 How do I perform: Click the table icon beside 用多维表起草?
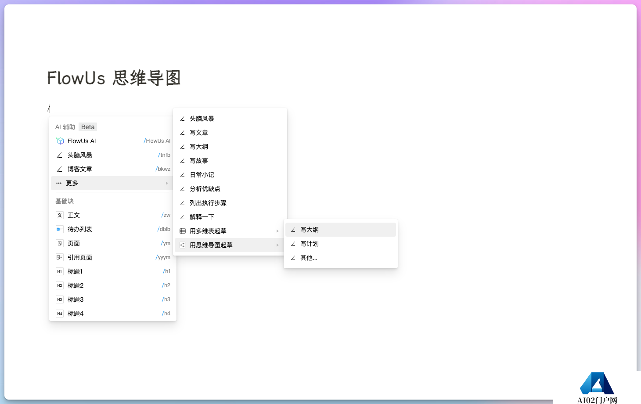pyautogui.click(x=183, y=231)
